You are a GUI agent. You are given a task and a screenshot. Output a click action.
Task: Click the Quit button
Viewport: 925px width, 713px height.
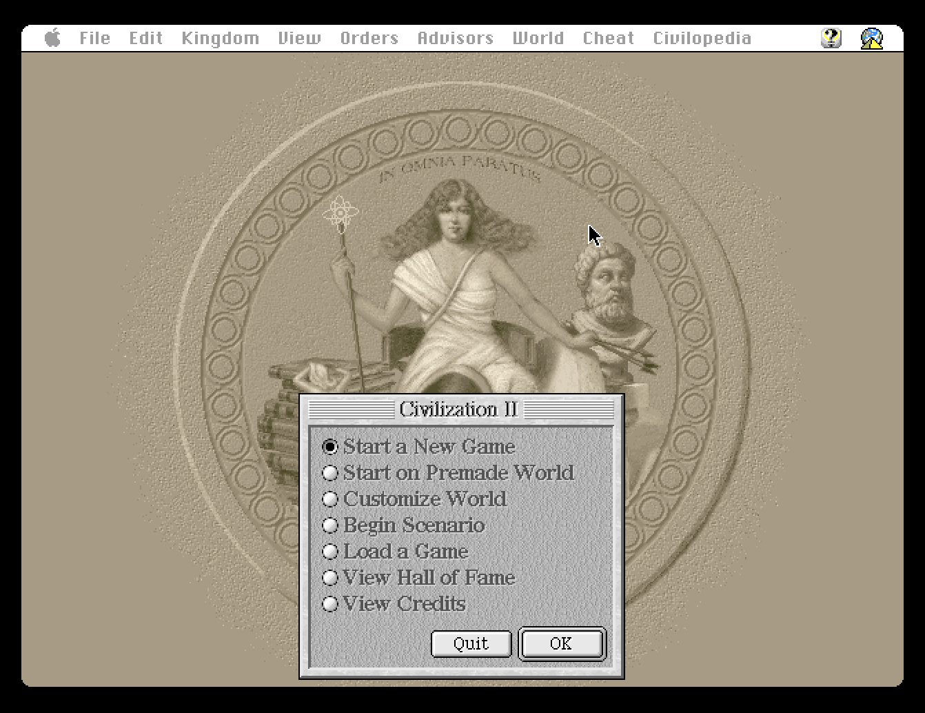(471, 644)
